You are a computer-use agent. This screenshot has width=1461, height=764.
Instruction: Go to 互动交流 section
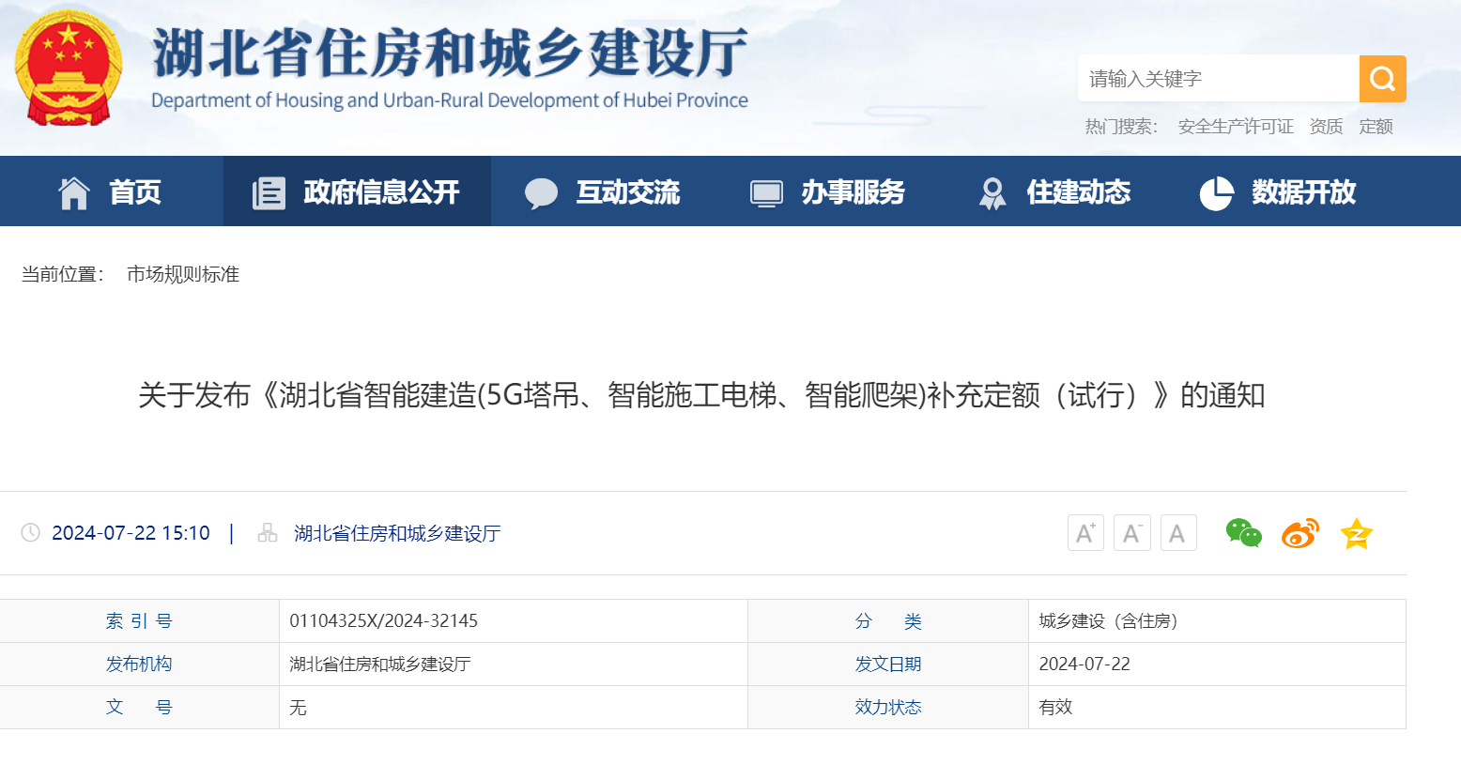coord(603,192)
